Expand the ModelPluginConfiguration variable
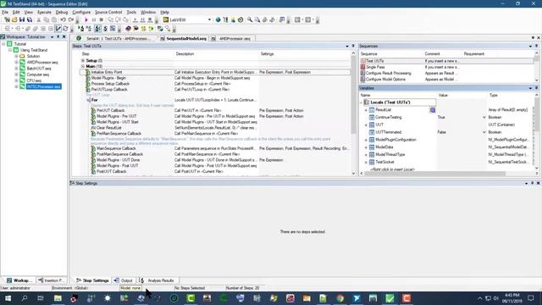Image resolution: width=542 pixels, height=305 pixels. [x=366, y=140]
